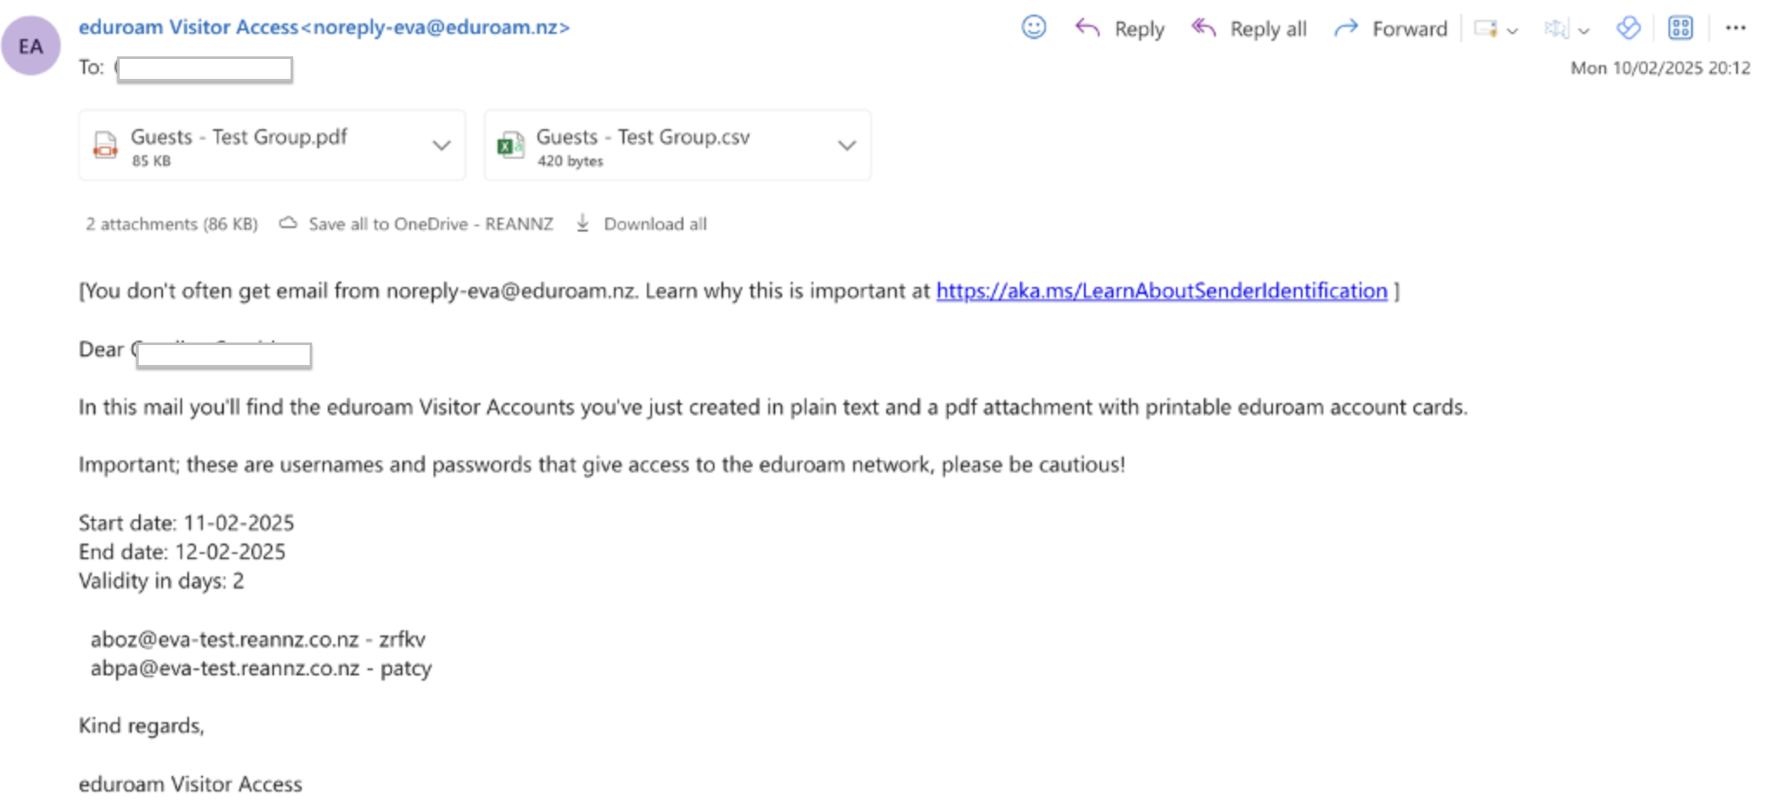Click the EA sender avatar
This screenshot has width=1776, height=808.
(x=31, y=44)
